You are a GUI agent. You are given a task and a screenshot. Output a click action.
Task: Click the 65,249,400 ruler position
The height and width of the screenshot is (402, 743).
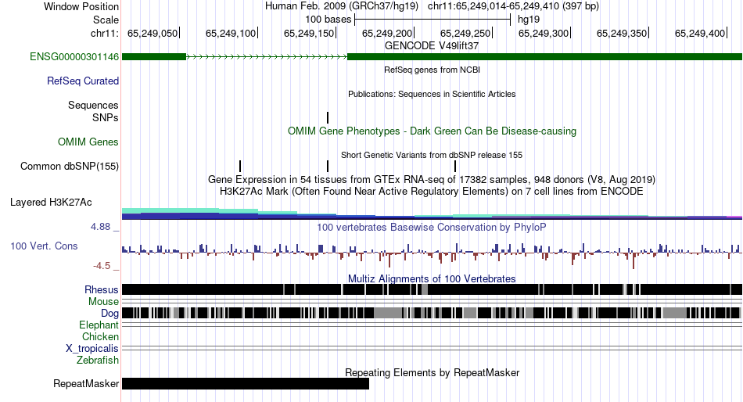[700, 33]
